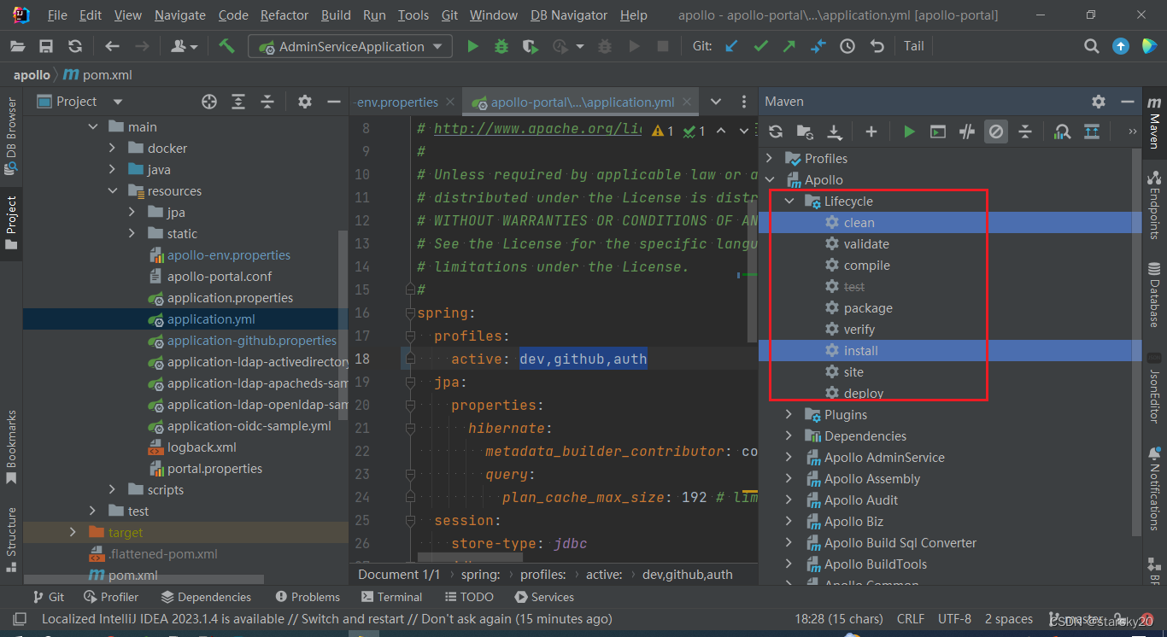The width and height of the screenshot is (1167, 637).
Task: Expand the jpa folder
Action: pyautogui.click(x=132, y=212)
